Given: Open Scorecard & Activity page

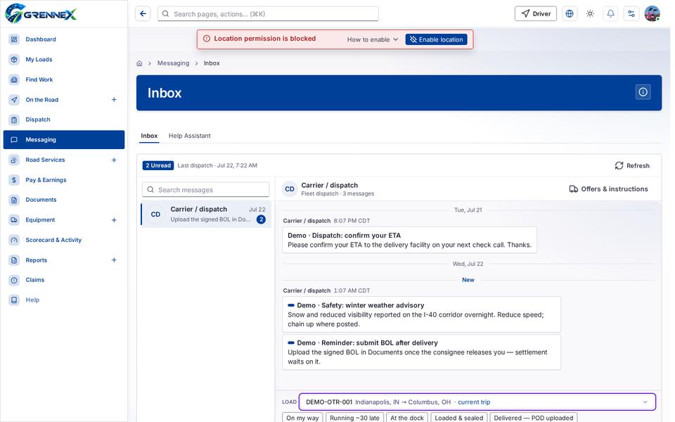Looking at the screenshot, I should click(64, 240).
